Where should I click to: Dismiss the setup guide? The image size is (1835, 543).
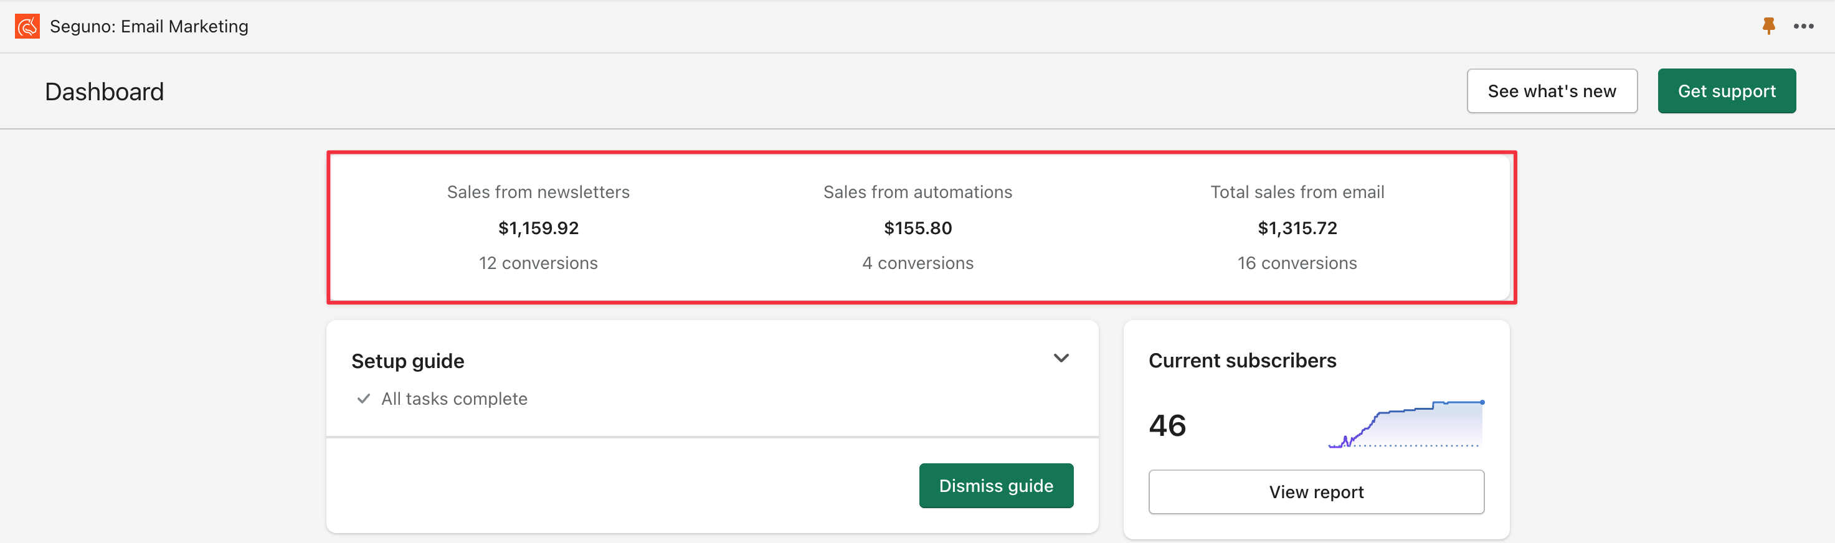[995, 486]
